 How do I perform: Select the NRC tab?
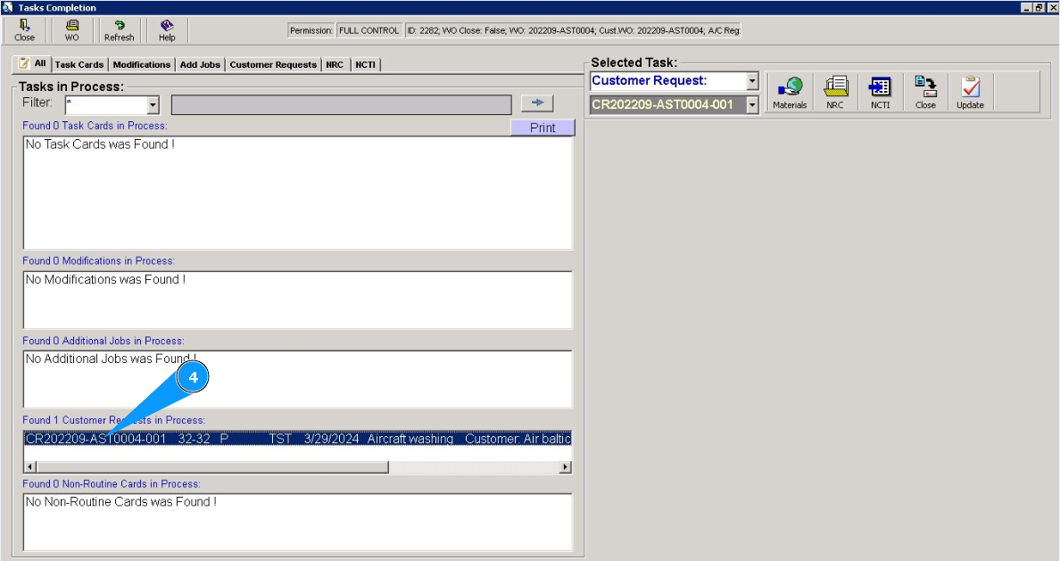[335, 65]
